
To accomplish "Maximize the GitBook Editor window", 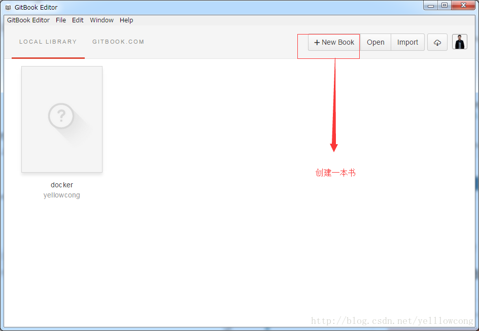I will click(x=444, y=5).
